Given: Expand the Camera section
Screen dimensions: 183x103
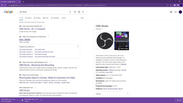Looking at the screenshot, I should click(x=112, y=94).
